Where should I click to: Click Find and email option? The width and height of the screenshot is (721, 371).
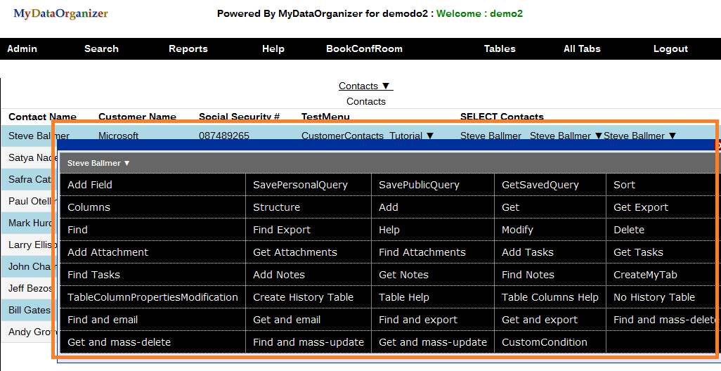pos(103,320)
